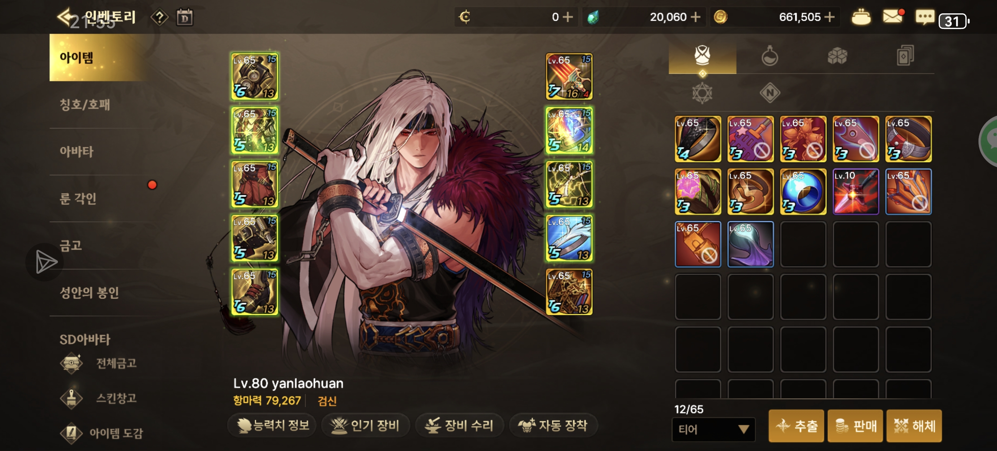Select the materials cubes tab icon

coord(837,56)
